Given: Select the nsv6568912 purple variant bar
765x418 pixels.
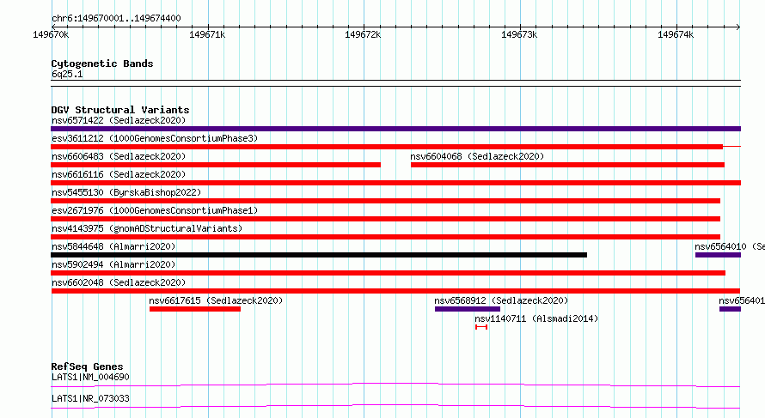Looking at the screenshot, I should [x=468, y=309].
